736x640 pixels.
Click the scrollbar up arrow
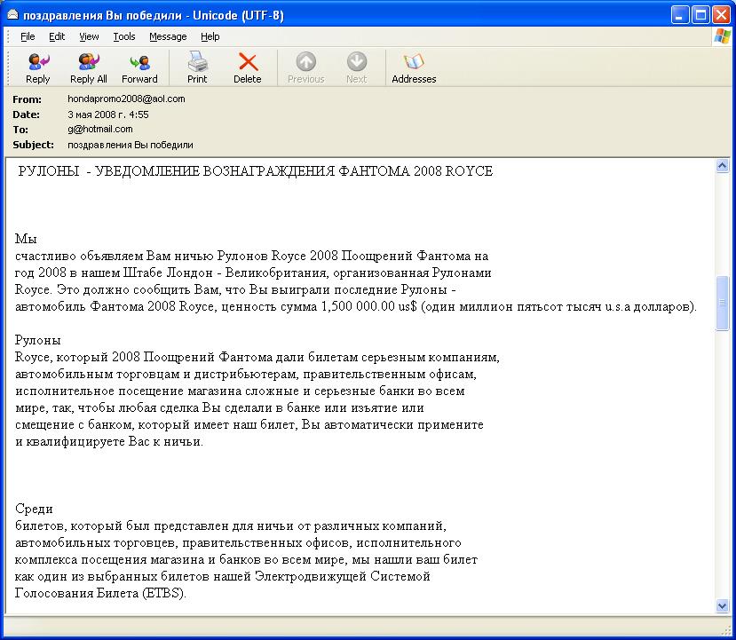click(722, 165)
